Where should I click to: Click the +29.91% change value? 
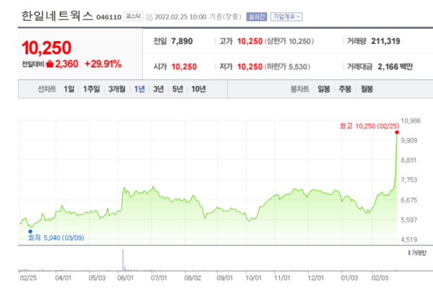point(103,64)
